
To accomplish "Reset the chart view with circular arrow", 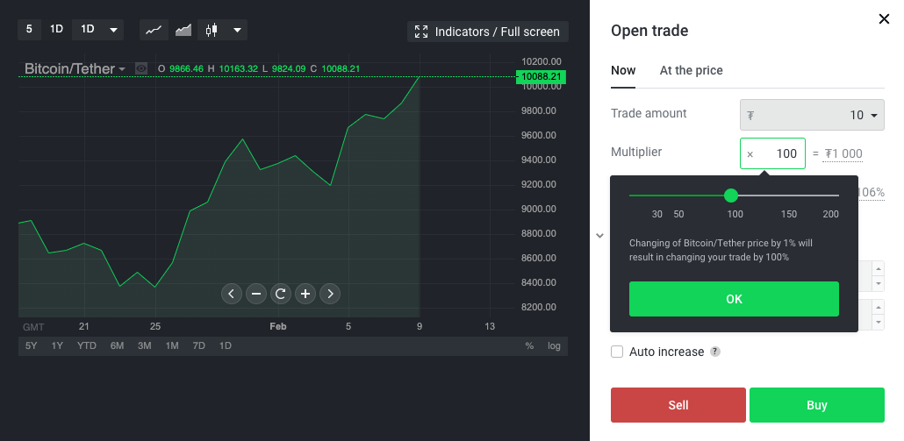I will pyautogui.click(x=281, y=294).
